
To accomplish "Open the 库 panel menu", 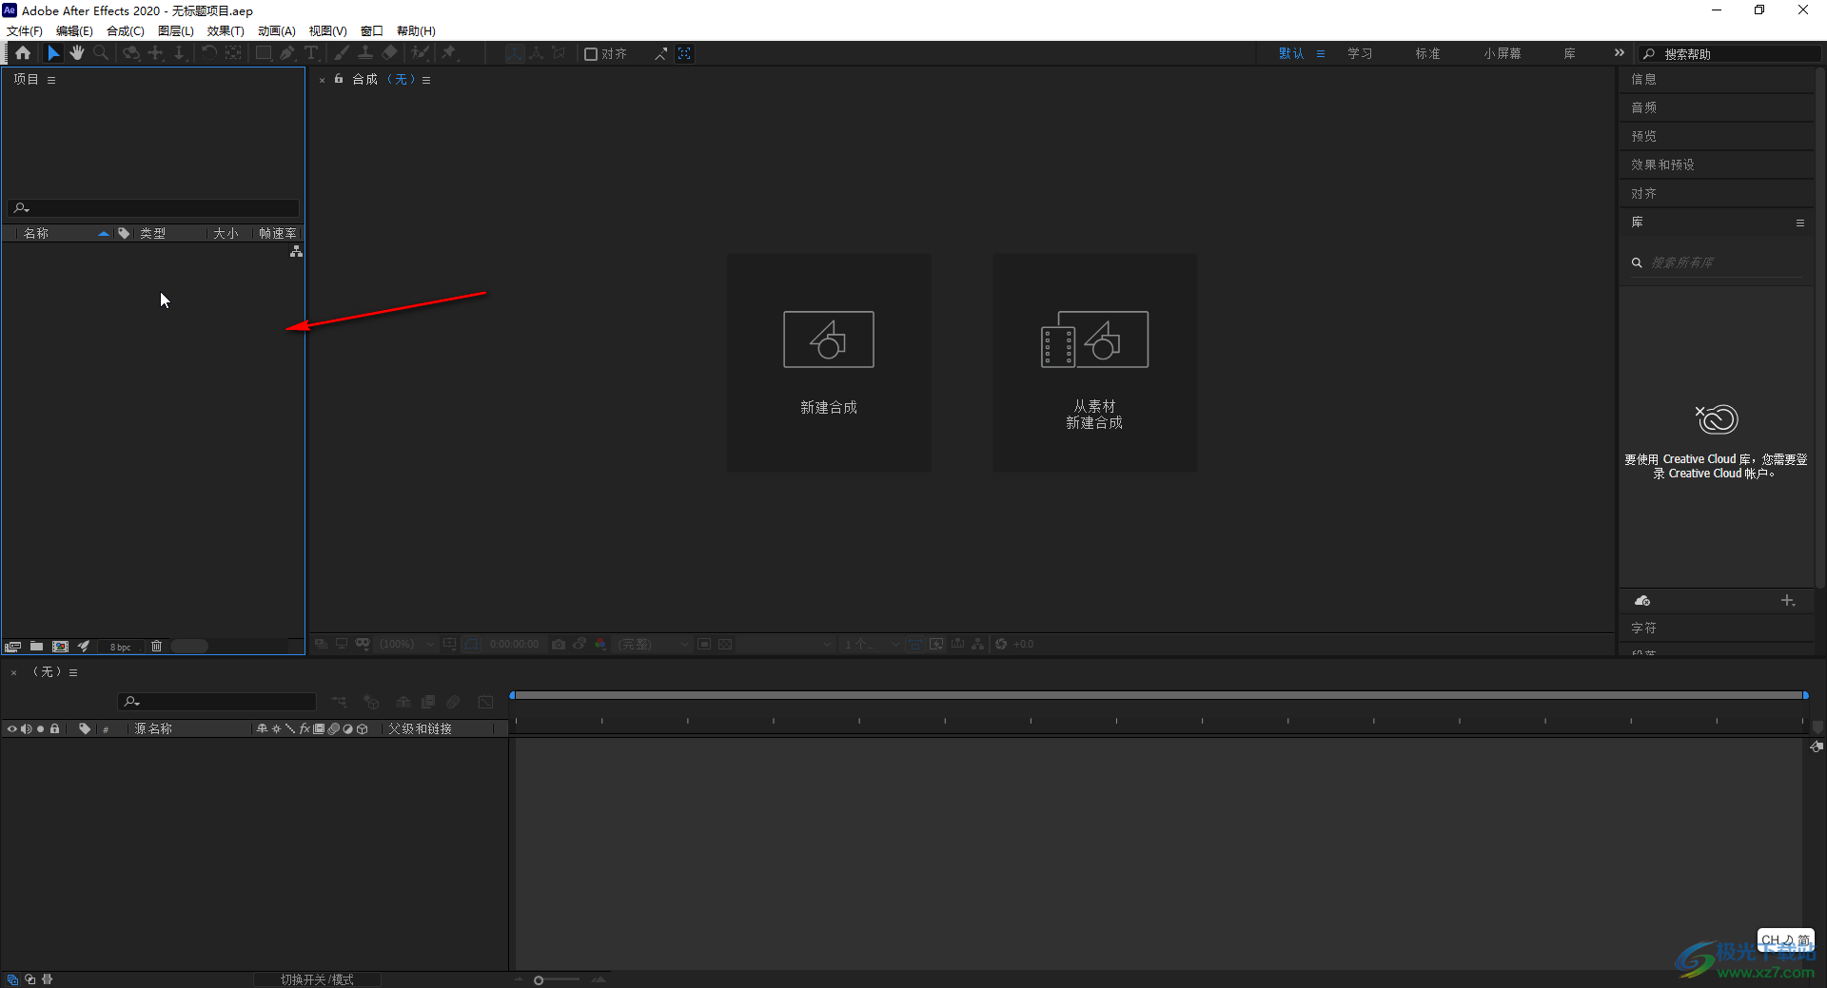I will [x=1800, y=223].
